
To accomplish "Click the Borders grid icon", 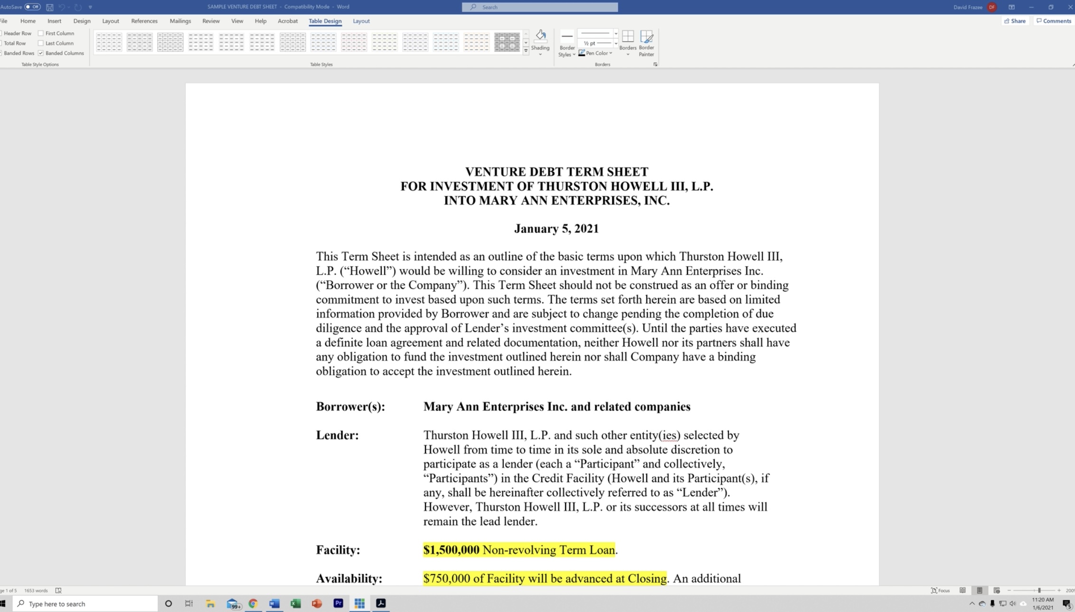I will click(x=628, y=37).
